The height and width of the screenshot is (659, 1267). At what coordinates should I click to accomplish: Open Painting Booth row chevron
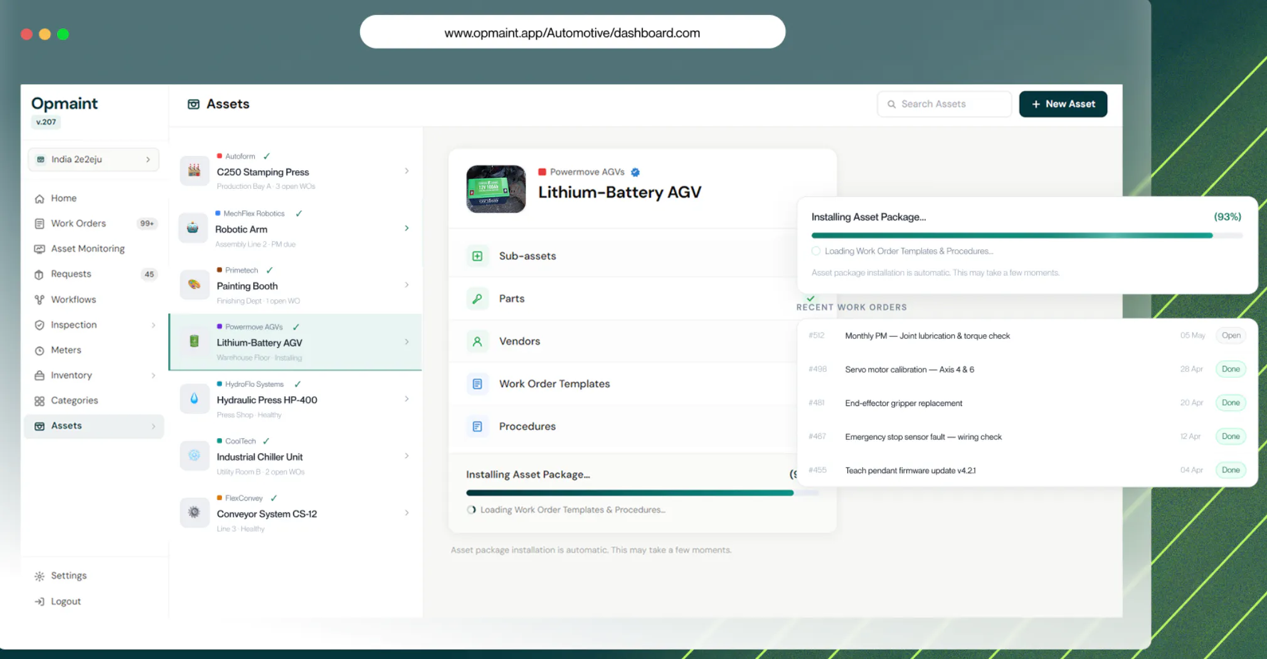[407, 285]
